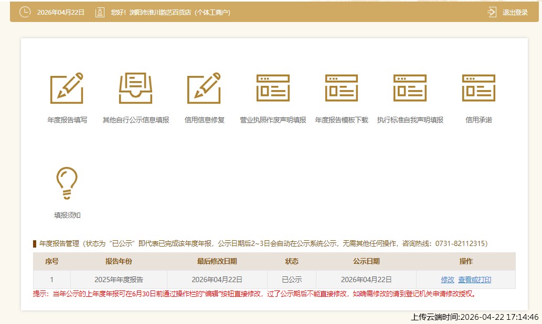Select the 信用信息修复 credit repair icon
This screenshot has width=542, height=324.
coord(204,89)
